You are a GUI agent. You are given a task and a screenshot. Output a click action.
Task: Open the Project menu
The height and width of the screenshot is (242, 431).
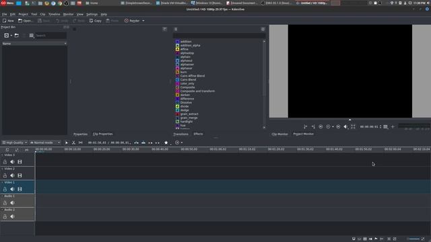click(x=23, y=14)
